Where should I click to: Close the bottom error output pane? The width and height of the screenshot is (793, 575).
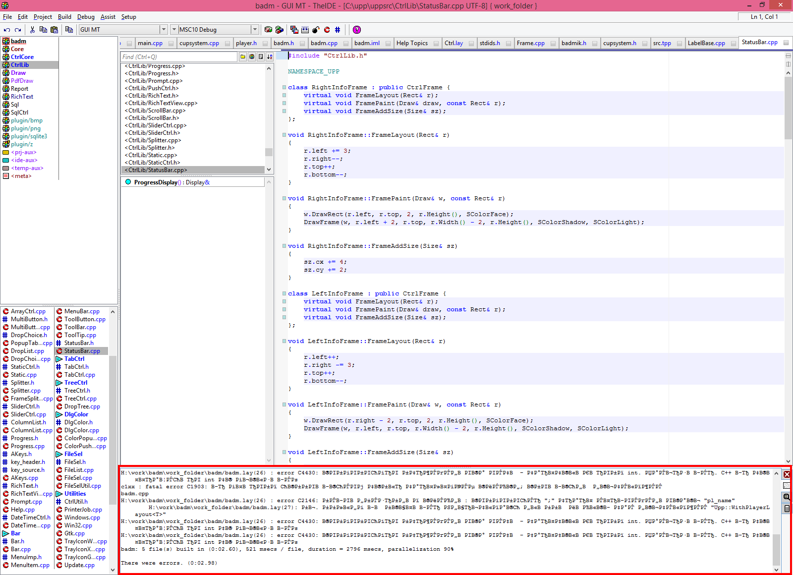(787, 474)
